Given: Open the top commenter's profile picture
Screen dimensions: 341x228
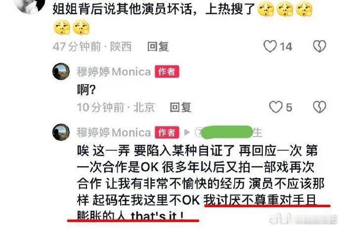Looking at the screenshot, I should [31, 5].
